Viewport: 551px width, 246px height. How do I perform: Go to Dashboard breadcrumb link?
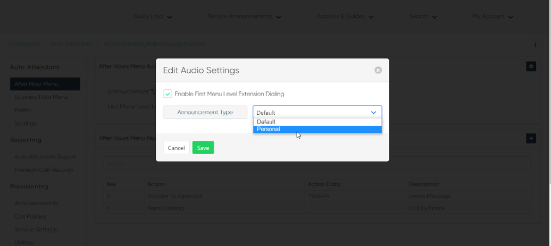pyautogui.click(x=24, y=44)
